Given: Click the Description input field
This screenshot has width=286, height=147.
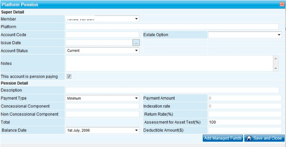Looking at the screenshot, I should click(172, 90).
